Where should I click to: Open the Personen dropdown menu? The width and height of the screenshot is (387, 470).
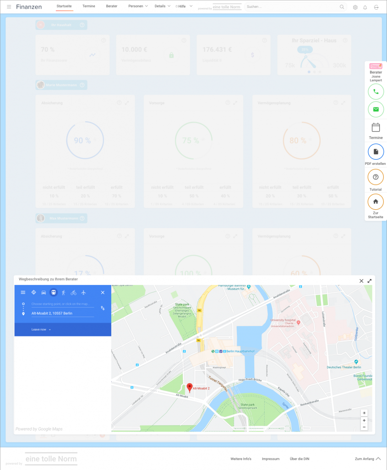click(x=138, y=6)
